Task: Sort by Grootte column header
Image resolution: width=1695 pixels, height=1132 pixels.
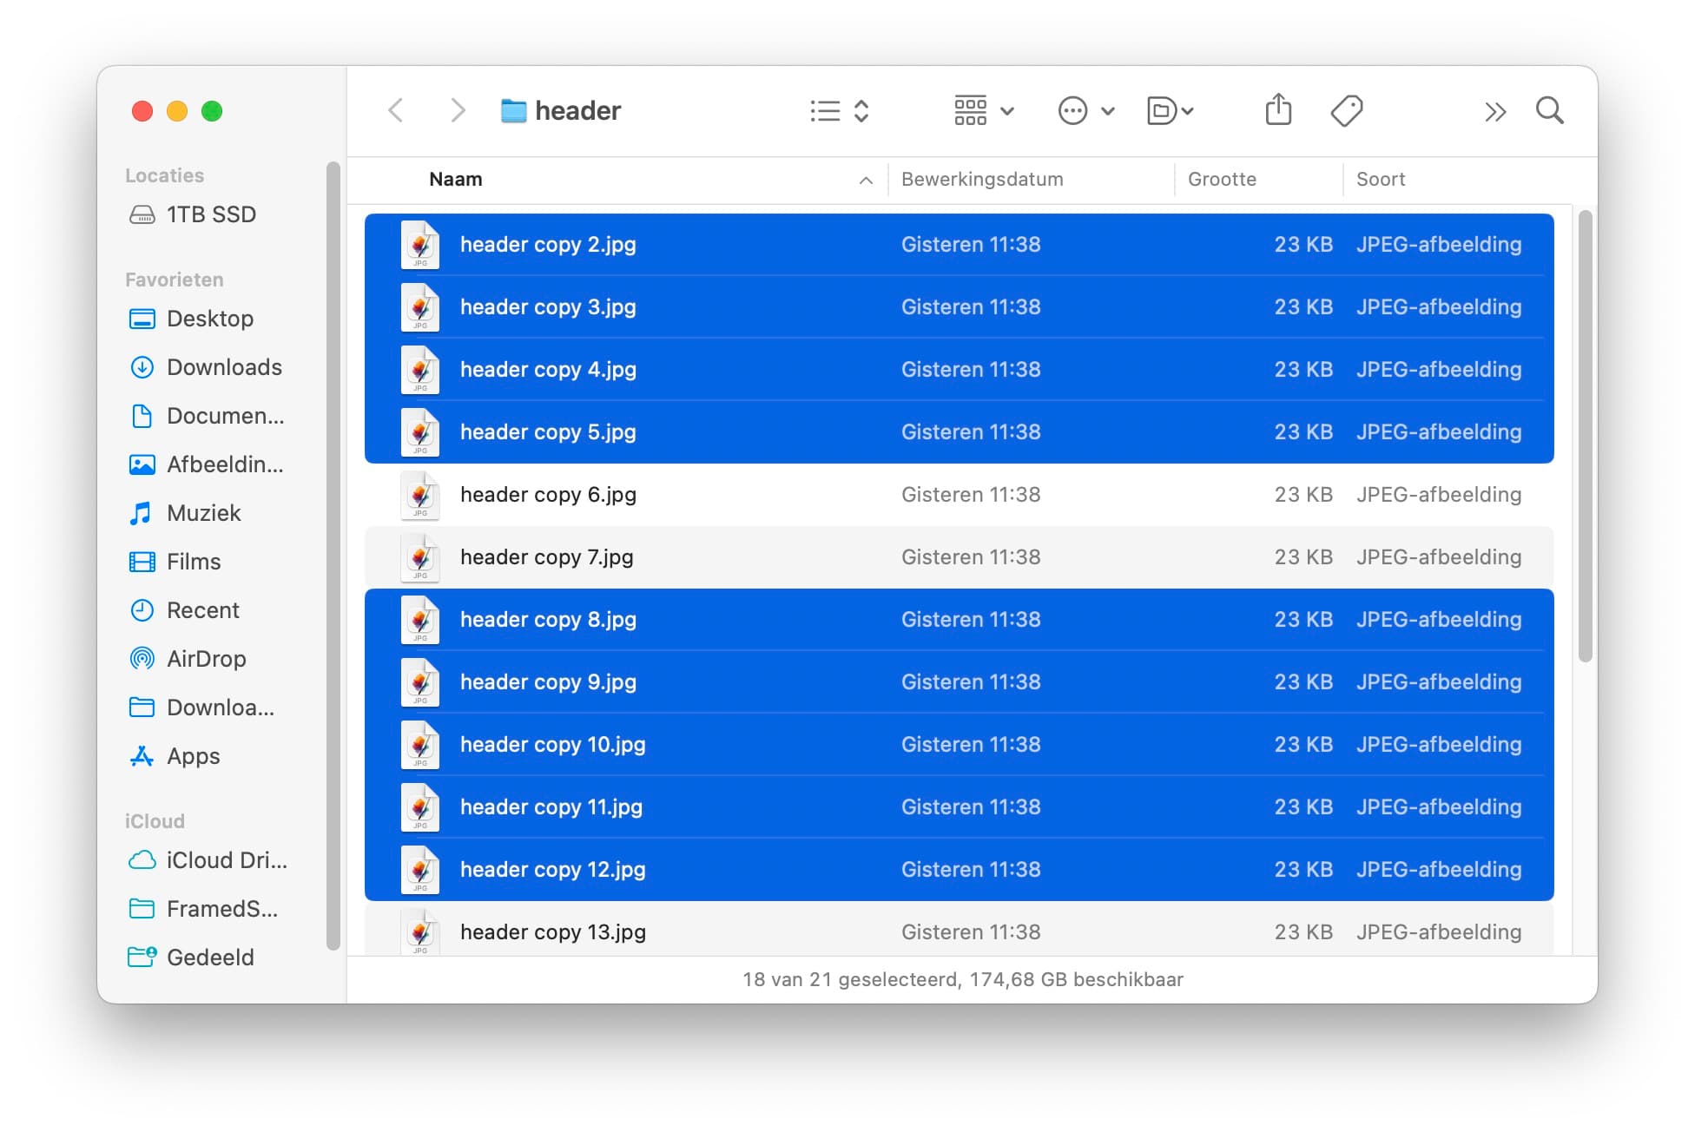Action: tap(1222, 179)
